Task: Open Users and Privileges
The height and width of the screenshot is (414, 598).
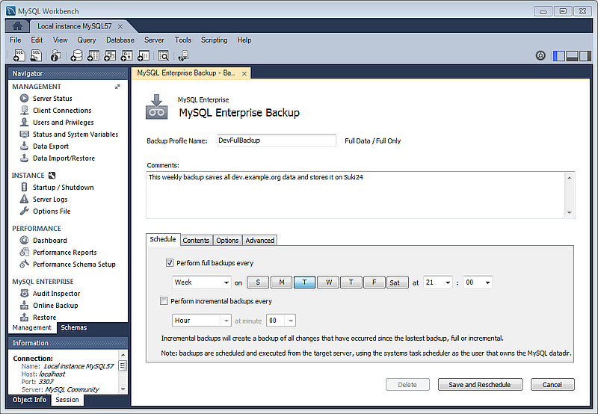Action: [63, 123]
